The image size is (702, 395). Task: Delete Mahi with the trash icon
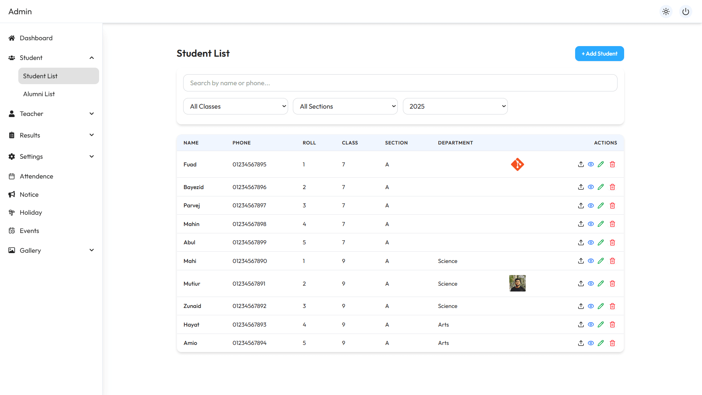point(612,261)
